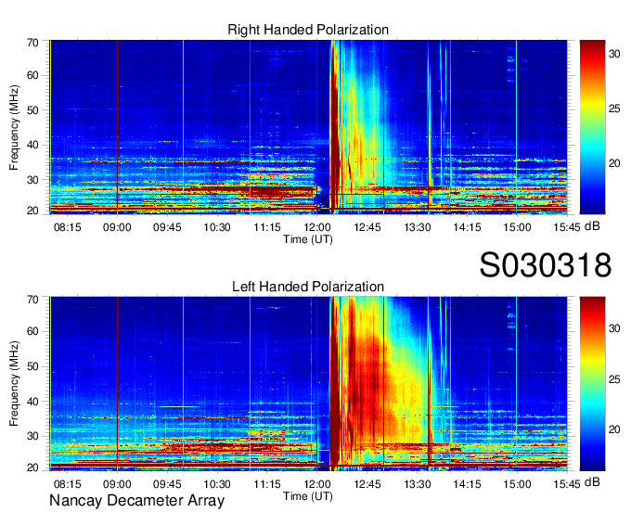Click the Right Handed Polarization title
631x512 pixels.
(308, 30)
